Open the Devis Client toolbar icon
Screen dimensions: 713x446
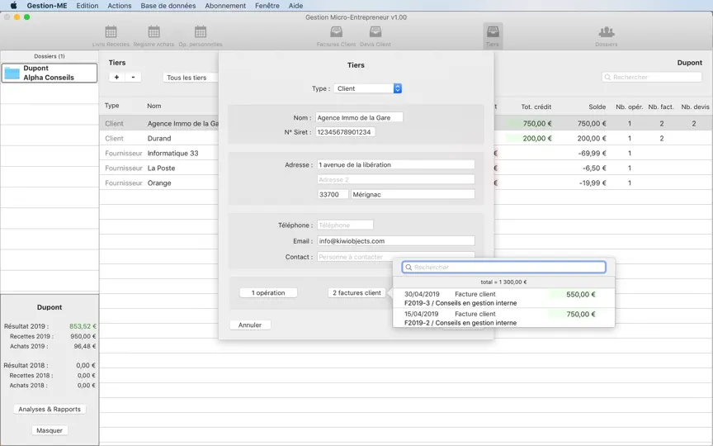pyautogui.click(x=375, y=36)
